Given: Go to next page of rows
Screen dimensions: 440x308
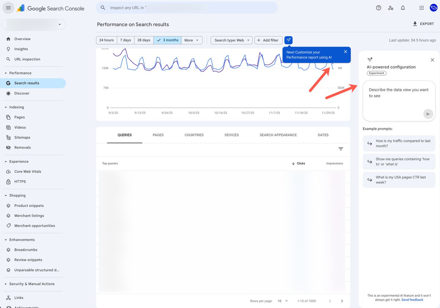Looking at the screenshot, I should click(342, 301).
